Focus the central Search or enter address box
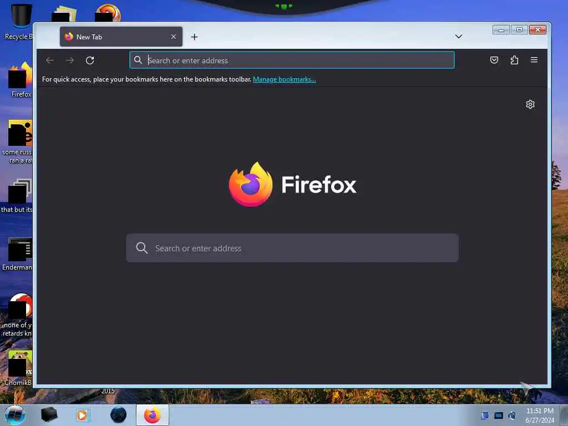Viewport: 568px width, 426px height. coord(292,248)
